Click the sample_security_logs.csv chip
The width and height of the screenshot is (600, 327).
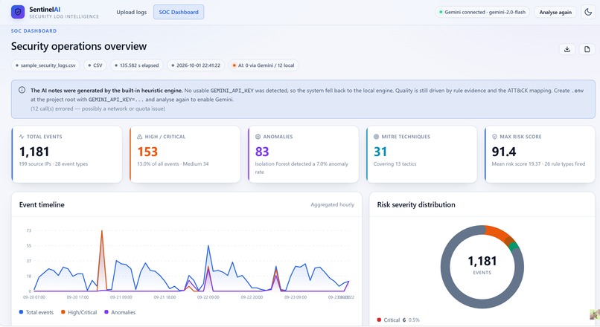click(45, 65)
